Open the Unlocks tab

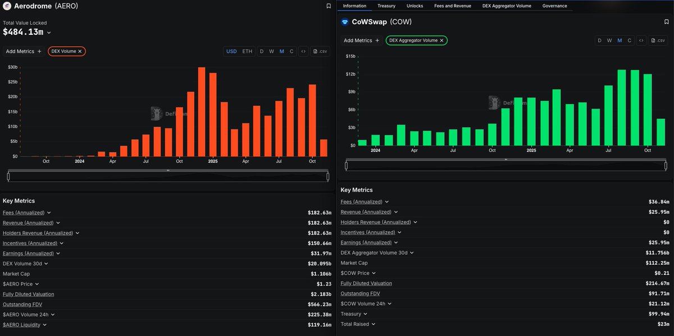pyautogui.click(x=415, y=6)
